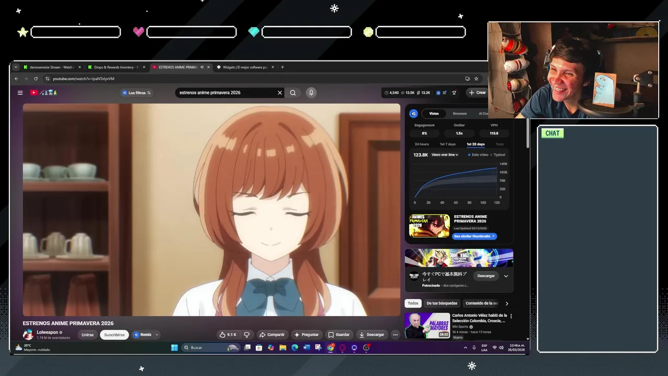Screen dimensions: 668x376
Task: Open Edge browser from the taskbar
Action: coord(294,348)
